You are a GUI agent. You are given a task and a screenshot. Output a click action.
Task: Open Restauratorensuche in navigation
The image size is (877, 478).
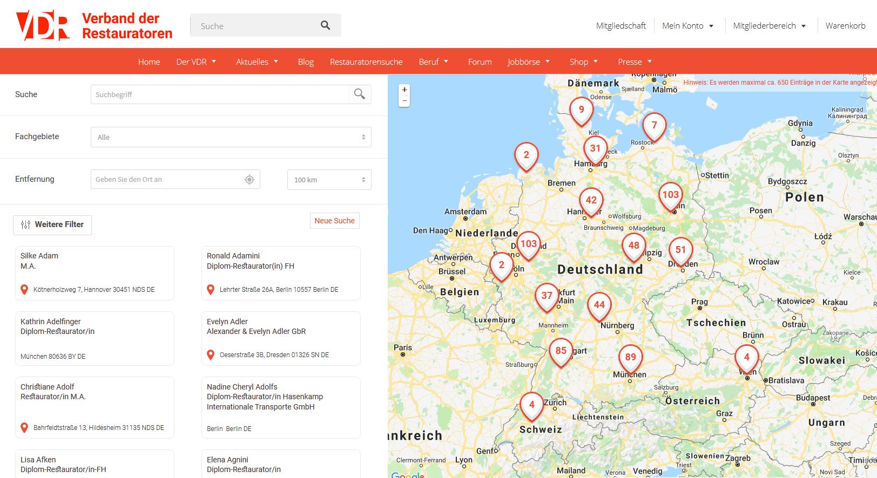pyautogui.click(x=366, y=62)
